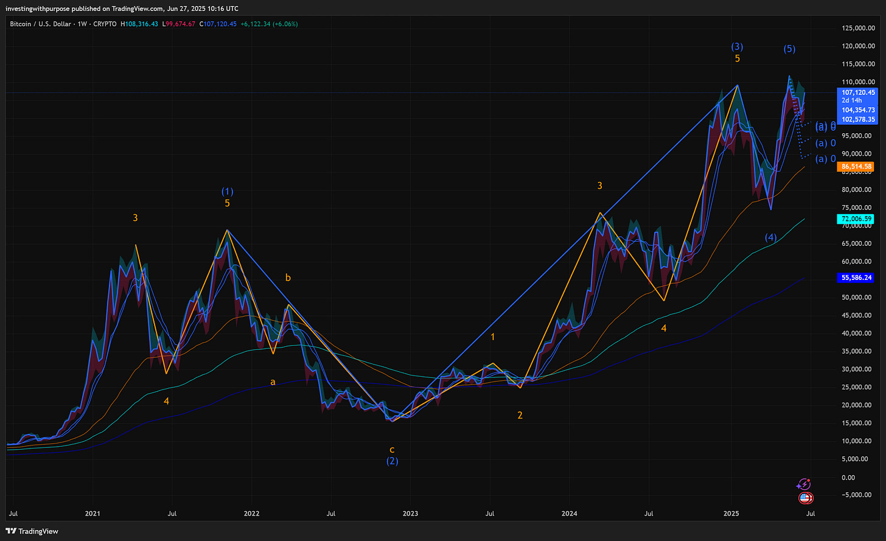Click the 104,354.73 price tag
886x541 pixels.
[x=858, y=110]
